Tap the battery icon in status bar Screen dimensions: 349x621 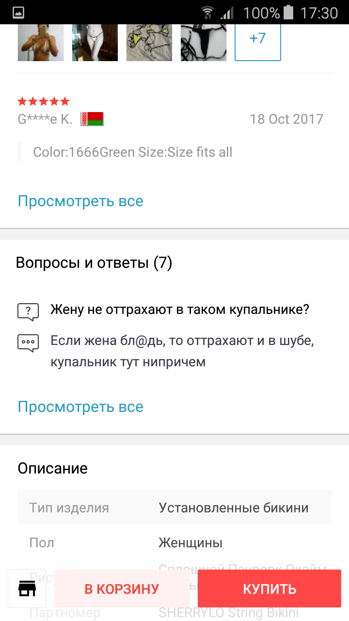click(x=289, y=12)
